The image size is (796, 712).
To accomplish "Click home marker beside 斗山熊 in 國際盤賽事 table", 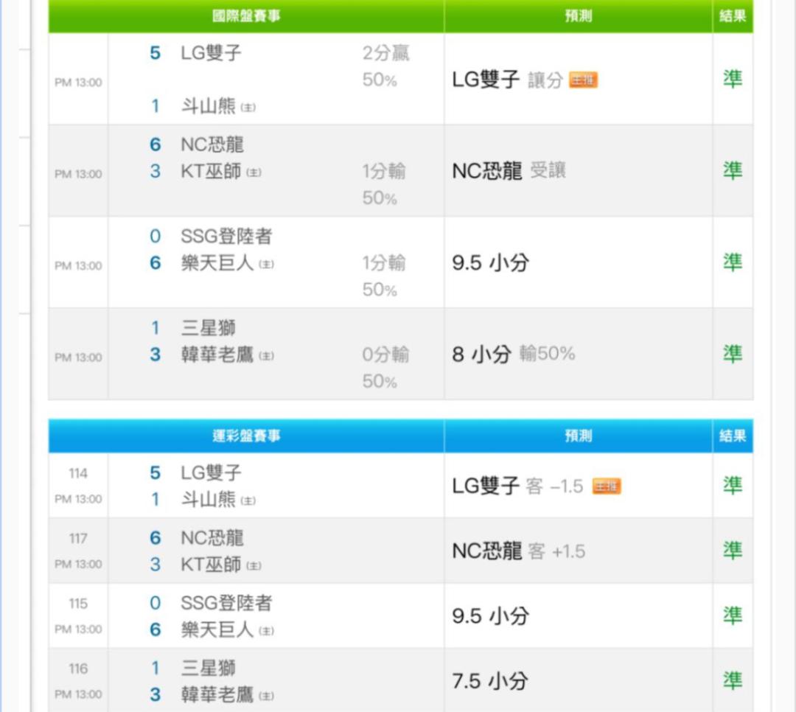I will coord(248,107).
